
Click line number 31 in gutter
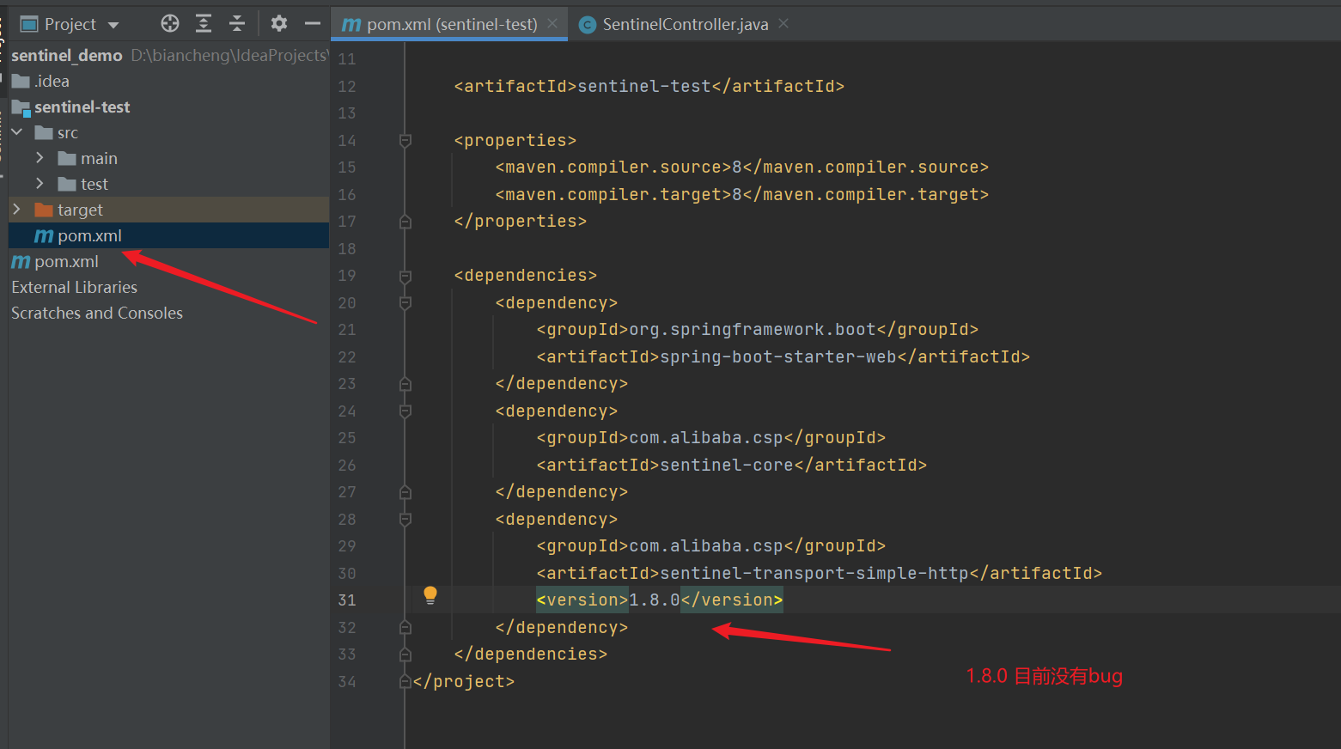[x=346, y=600]
